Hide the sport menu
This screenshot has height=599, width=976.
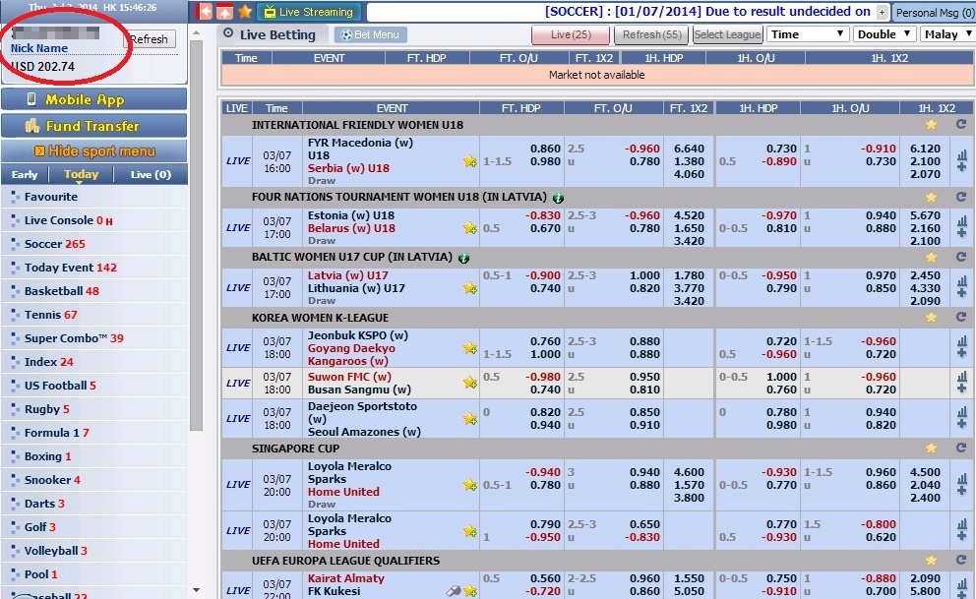[94, 151]
